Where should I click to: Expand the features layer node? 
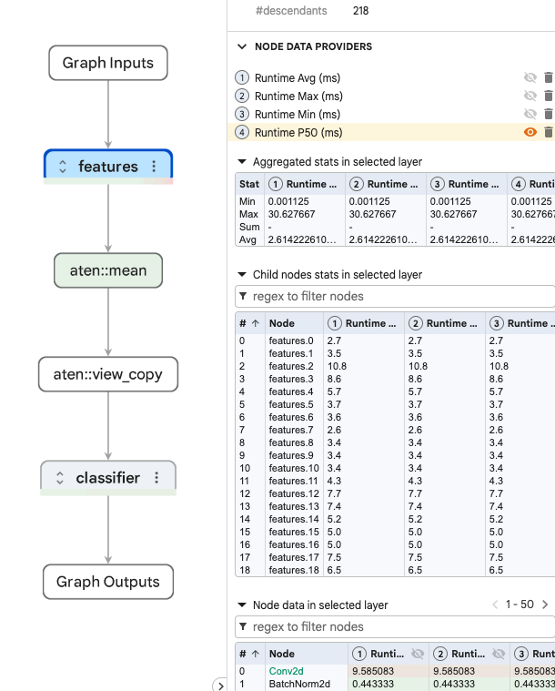tap(63, 167)
